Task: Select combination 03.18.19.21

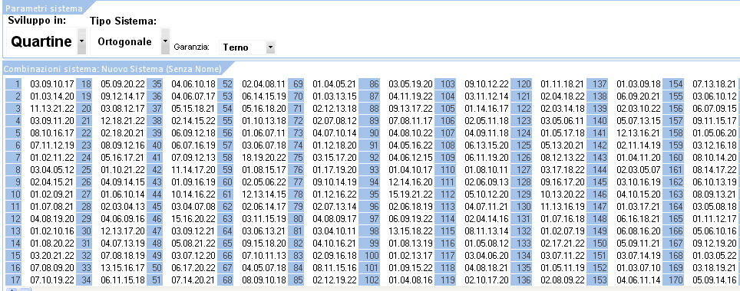Action: [x=715, y=268]
